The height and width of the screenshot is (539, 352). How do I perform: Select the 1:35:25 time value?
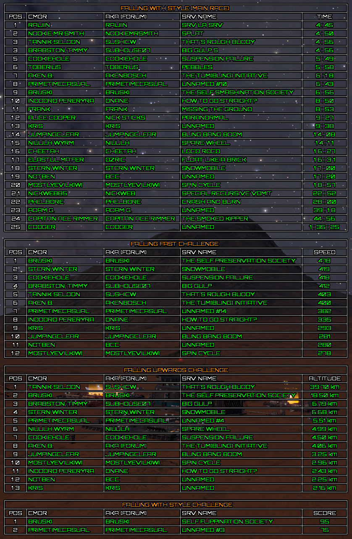[324, 227]
